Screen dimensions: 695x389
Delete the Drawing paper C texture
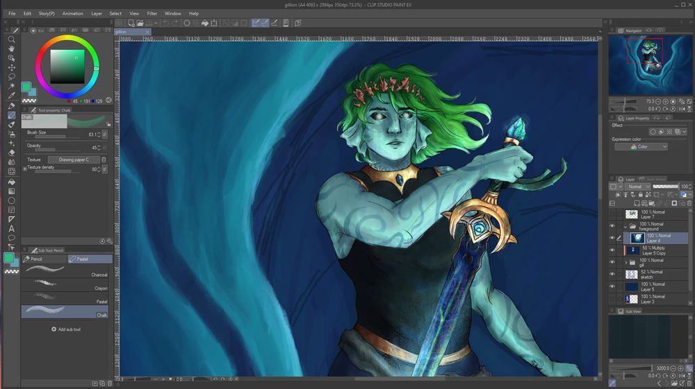[104, 159]
